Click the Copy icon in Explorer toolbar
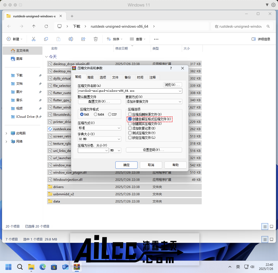 pyautogui.click(x=46, y=39)
